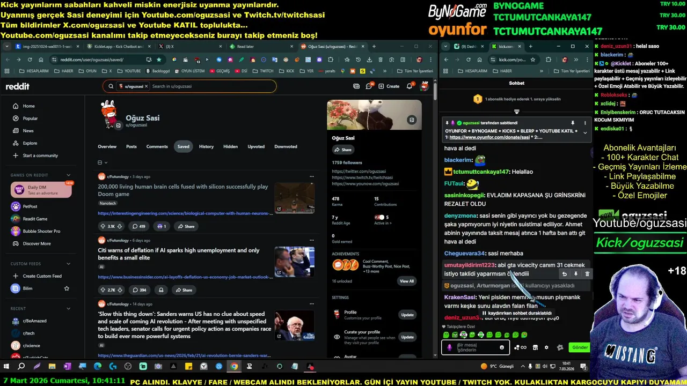This screenshot has width=687, height=386.
Task: Open Chrome from the Windows taskbar
Action: pos(234,367)
